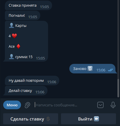Open the blue Меню button
The height and width of the screenshot is (126, 120).
coord(12,105)
